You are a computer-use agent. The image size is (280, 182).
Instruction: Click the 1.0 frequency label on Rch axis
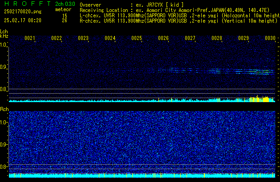tap(4, 123)
